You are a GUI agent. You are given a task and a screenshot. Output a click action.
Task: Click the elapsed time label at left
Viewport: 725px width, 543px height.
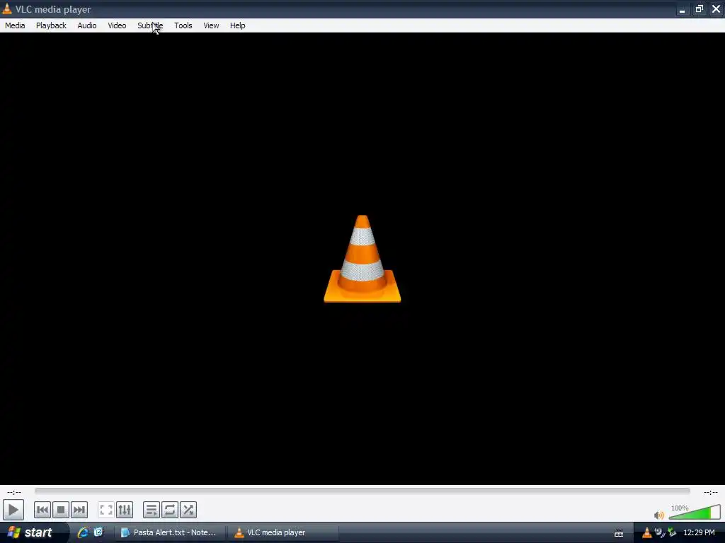[14, 492]
